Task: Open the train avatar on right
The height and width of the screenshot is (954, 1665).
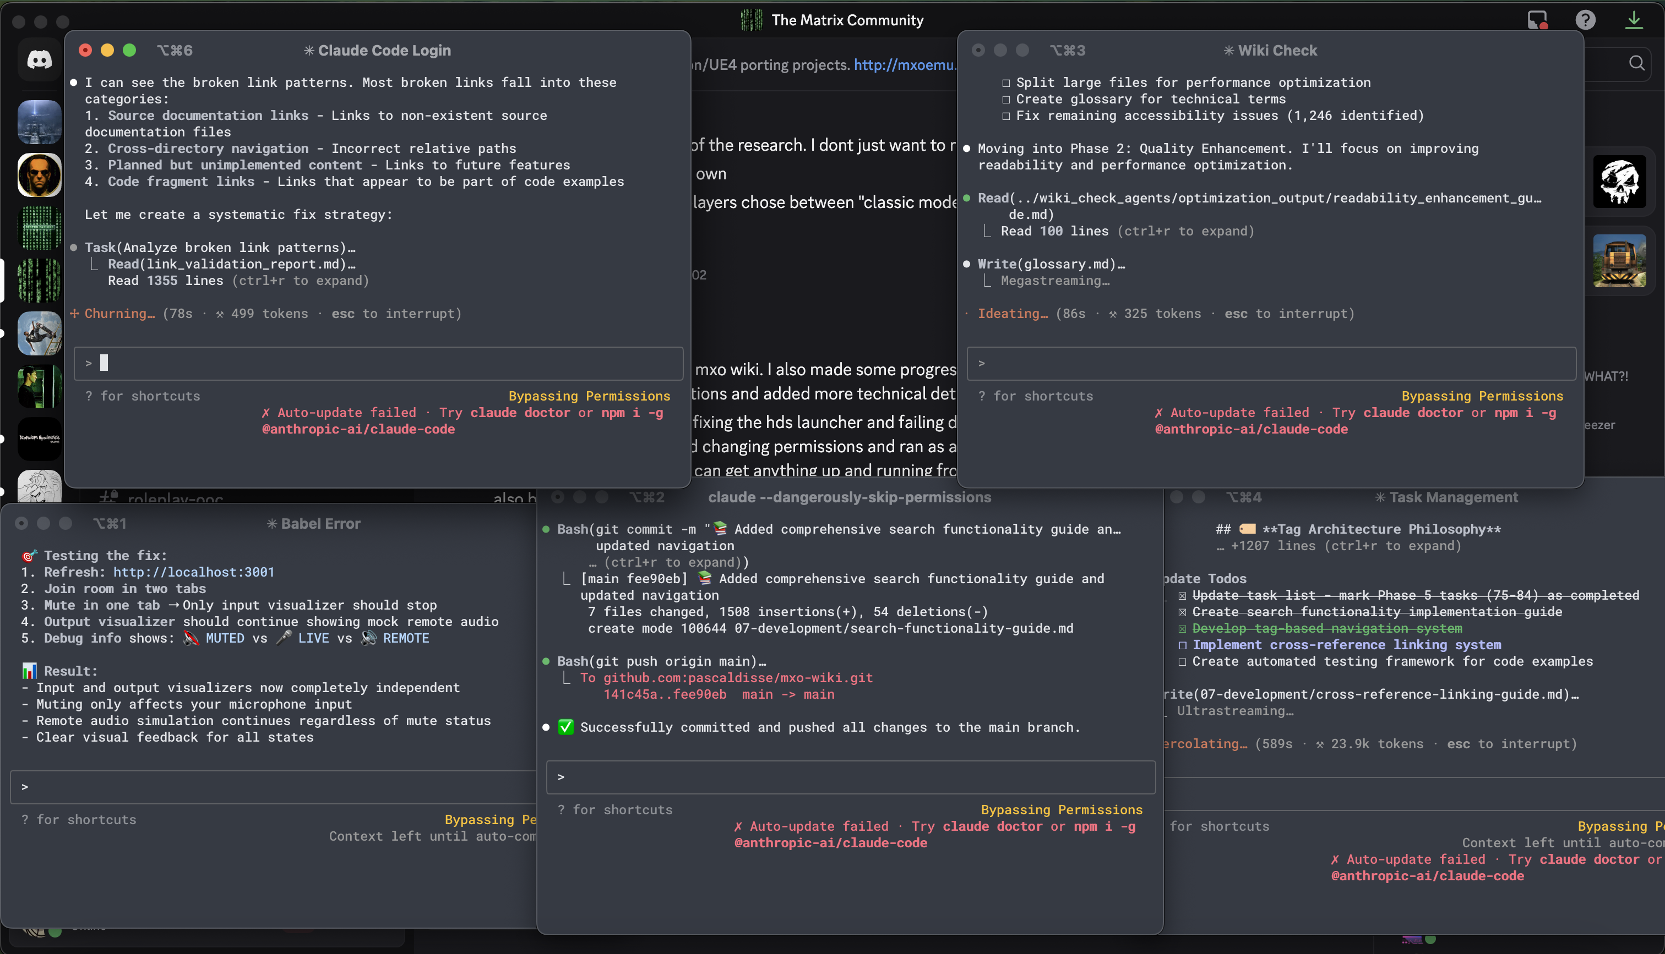Action: coord(1619,260)
